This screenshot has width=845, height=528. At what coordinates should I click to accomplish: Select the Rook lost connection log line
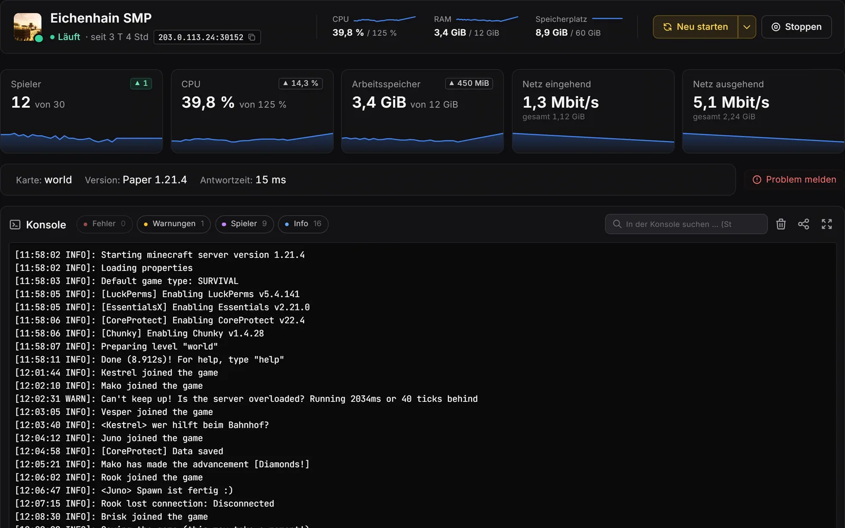(x=144, y=504)
